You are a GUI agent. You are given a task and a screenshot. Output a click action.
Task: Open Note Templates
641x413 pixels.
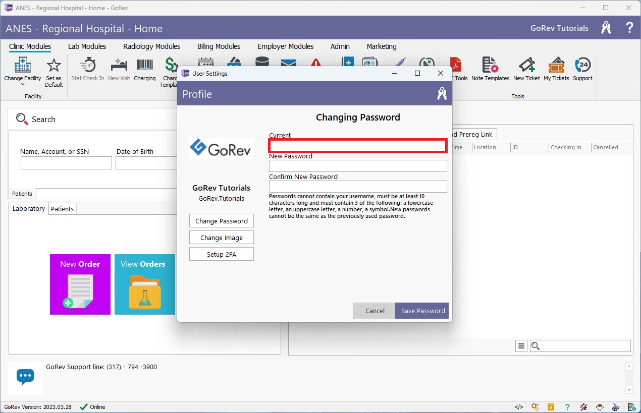coord(490,69)
